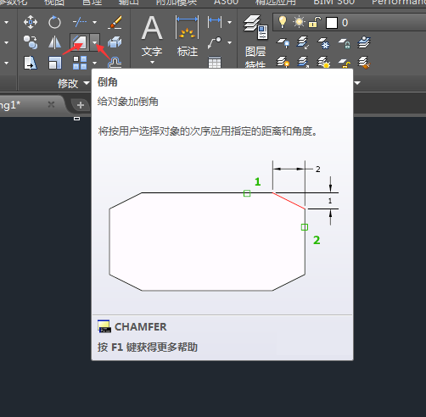The height and width of the screenshot is (417, 426).
Task: Select the Erase tool
Action: click(x=115, y=22)
